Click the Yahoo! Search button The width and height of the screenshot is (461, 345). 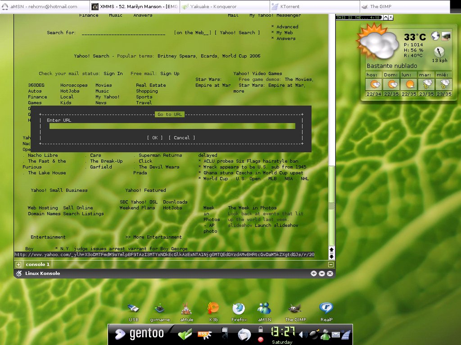click(x=237, y=32)
